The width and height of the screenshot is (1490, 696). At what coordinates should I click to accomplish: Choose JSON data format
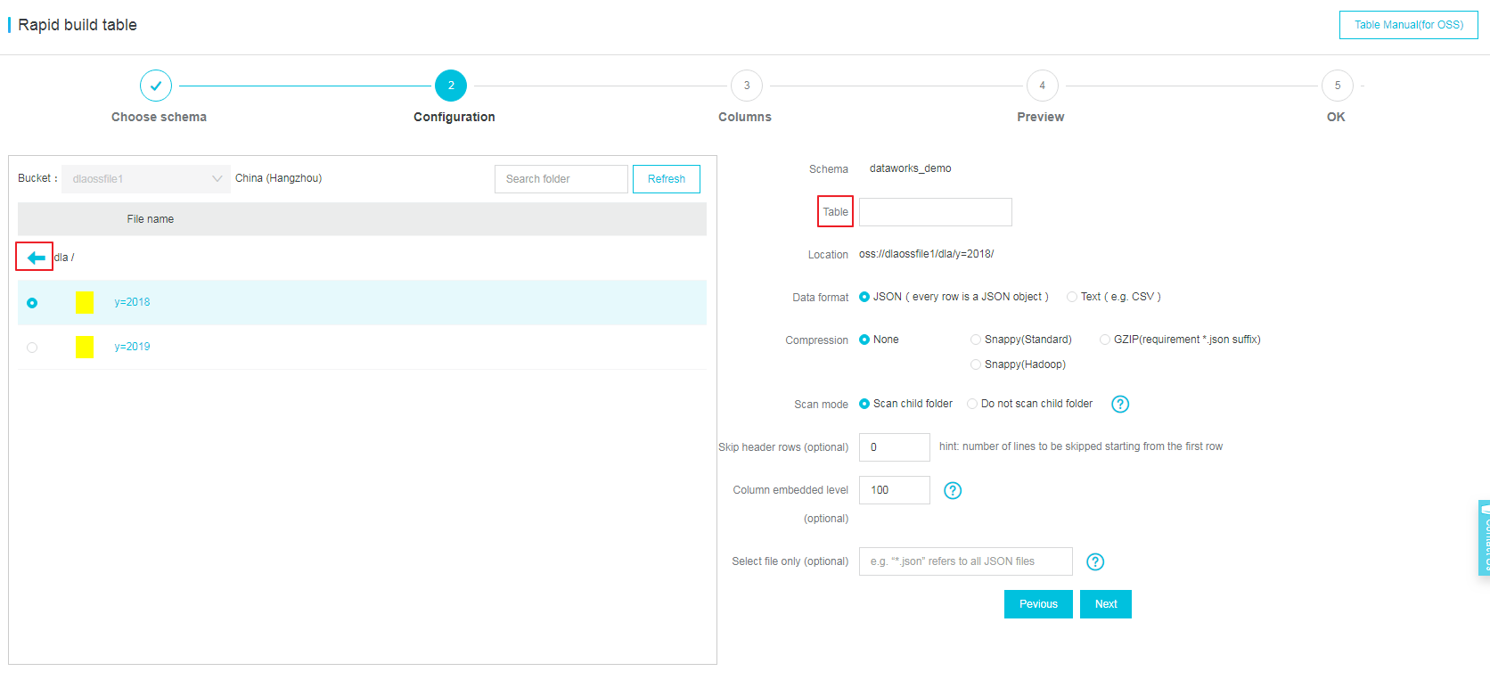pyautogui.click(x=864, y=297)
